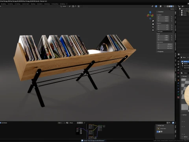Screen dimensions: 189x142
Task: Click the snapping magnet icon in viewport header
Action: tap(73, 6)
